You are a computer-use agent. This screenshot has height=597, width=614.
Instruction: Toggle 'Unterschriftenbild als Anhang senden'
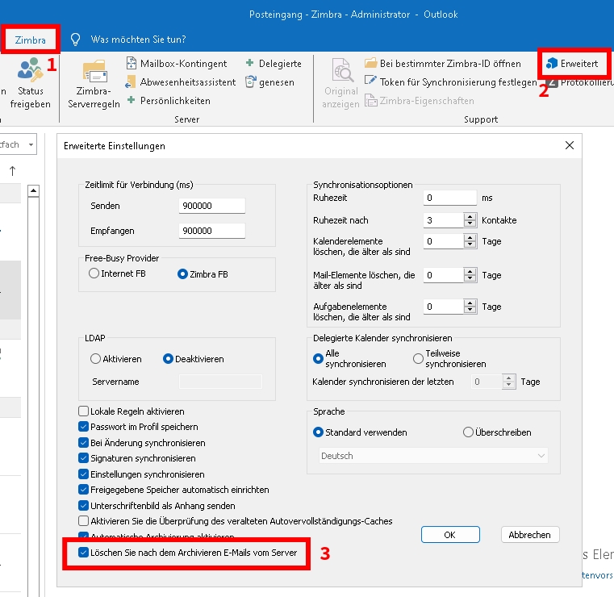coord(83,505)
